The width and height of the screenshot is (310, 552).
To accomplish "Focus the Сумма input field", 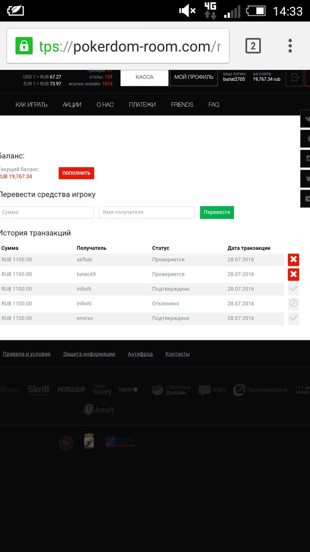I will [x=46, y=212].
